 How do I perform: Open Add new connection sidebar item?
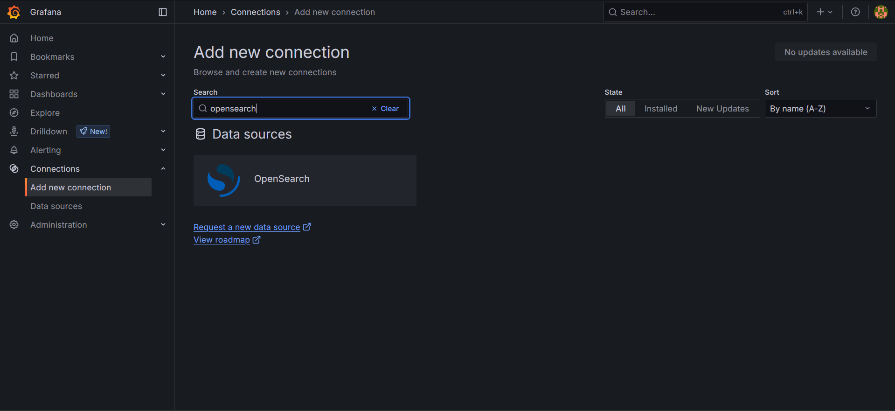click(x=88, y=187)
